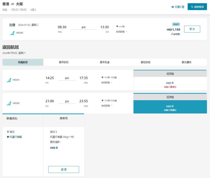The width and height of the screenshot is (210, 178).
Task: Switch to earliest flights tab
Action: pos(64,62)
